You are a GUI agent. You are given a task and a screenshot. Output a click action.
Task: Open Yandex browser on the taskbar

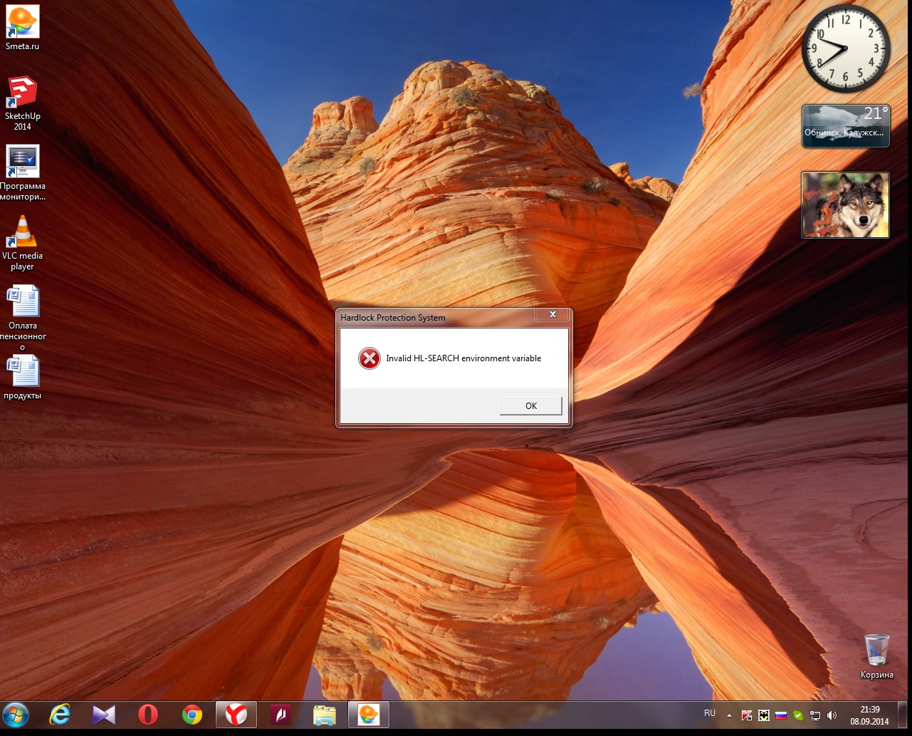tap(236, 715)
